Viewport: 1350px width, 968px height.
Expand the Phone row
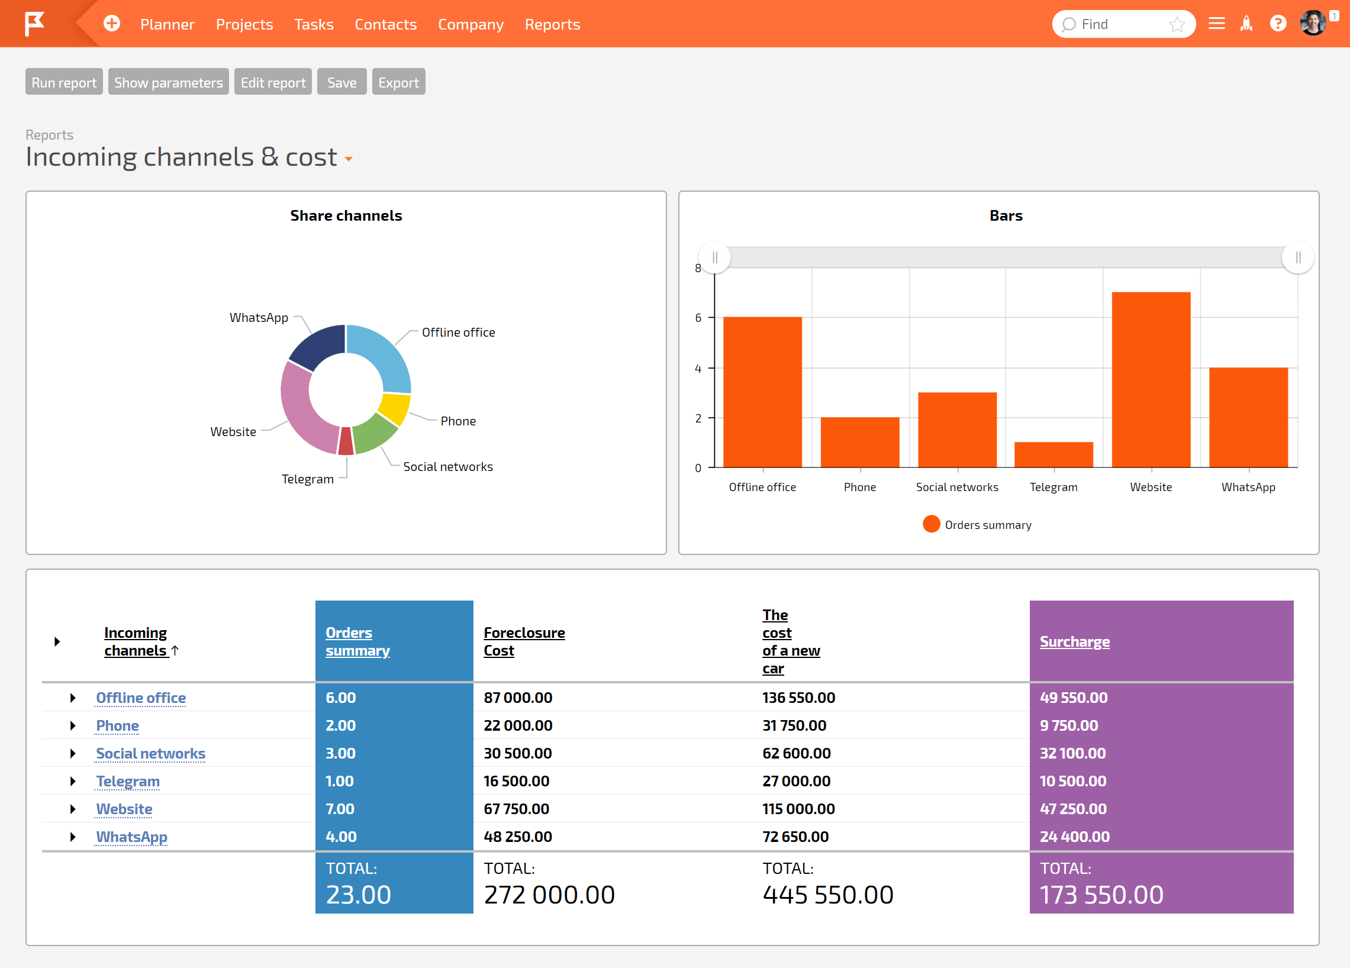pyautogui.click(x=73, y=725)
